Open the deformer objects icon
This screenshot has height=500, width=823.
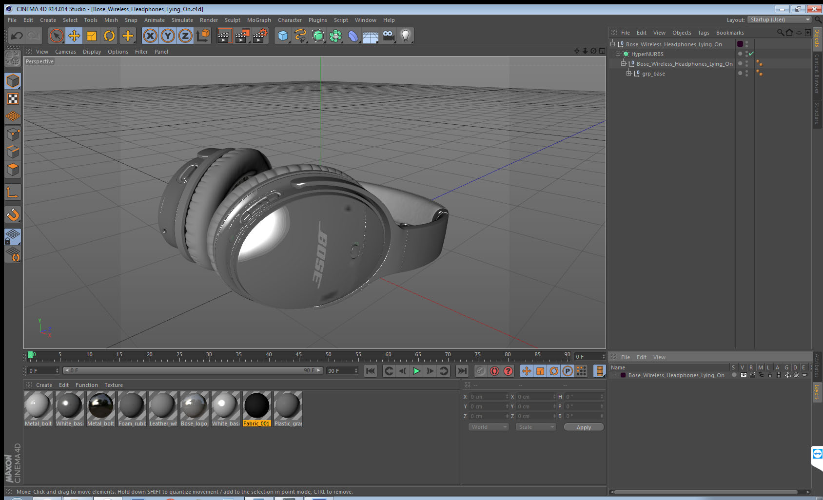pyautogui.click(x=353, y=36)
